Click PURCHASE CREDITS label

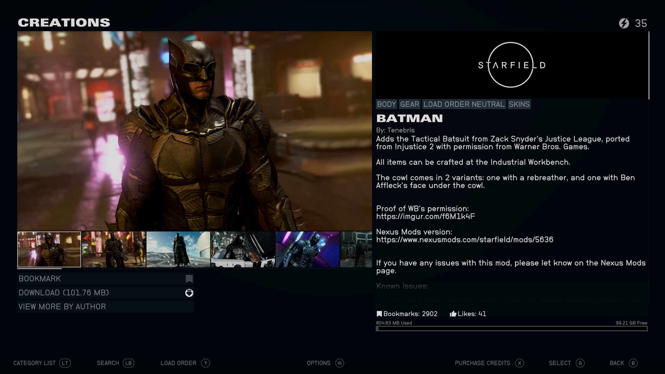coord(482,363)
